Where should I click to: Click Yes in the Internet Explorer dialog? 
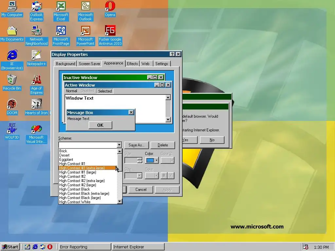pyautogui.click(x=189, y=140)
